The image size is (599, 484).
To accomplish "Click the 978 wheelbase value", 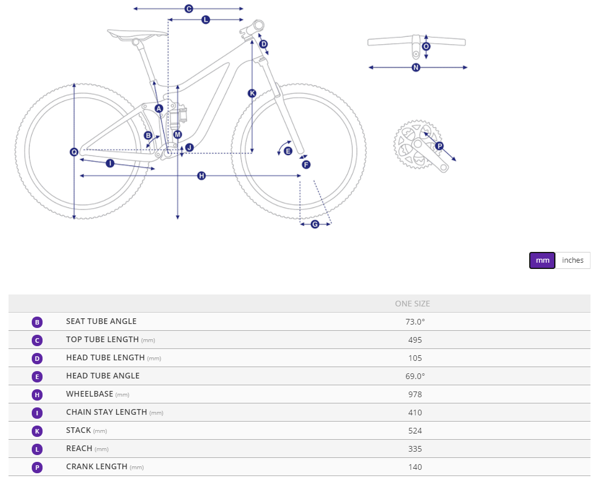I will [415, 394].
